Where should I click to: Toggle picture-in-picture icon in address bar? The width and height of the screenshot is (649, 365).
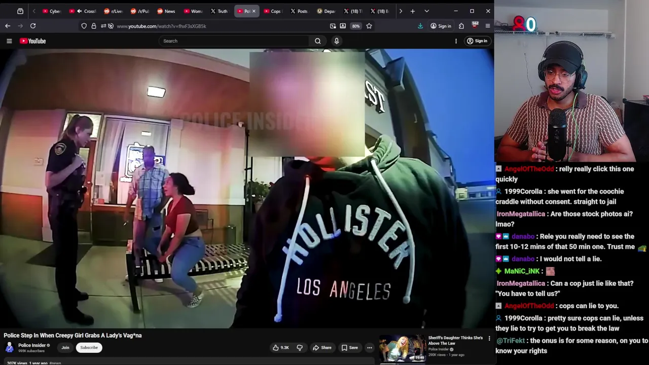click(333, 26)
